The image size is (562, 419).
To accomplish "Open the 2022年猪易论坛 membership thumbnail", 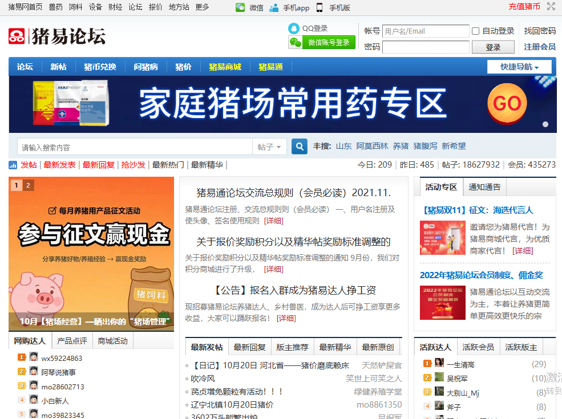I will [442, 303].
